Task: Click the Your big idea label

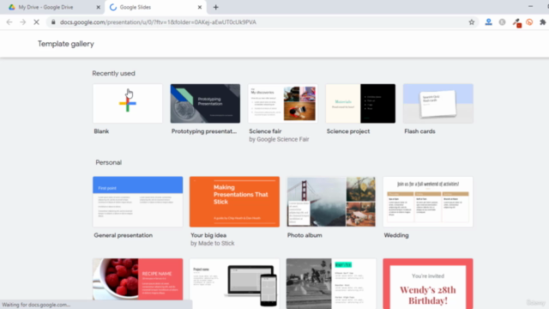Action: click(x=208, y=235)
